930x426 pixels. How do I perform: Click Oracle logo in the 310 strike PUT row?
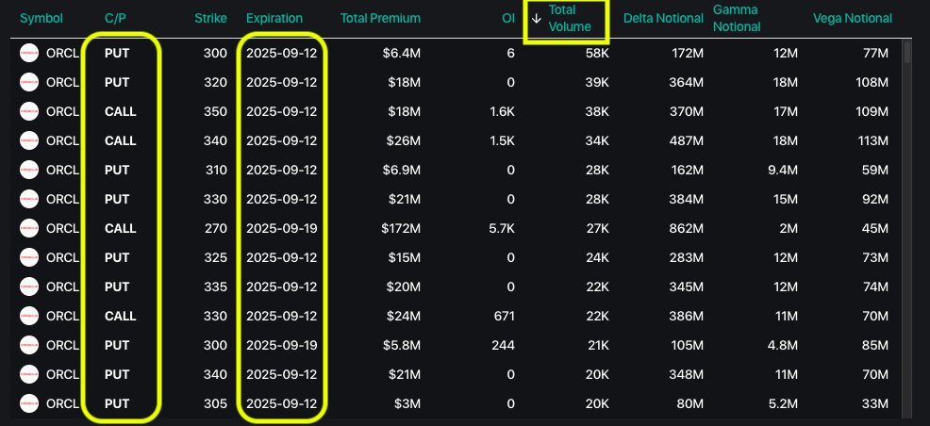29,170
